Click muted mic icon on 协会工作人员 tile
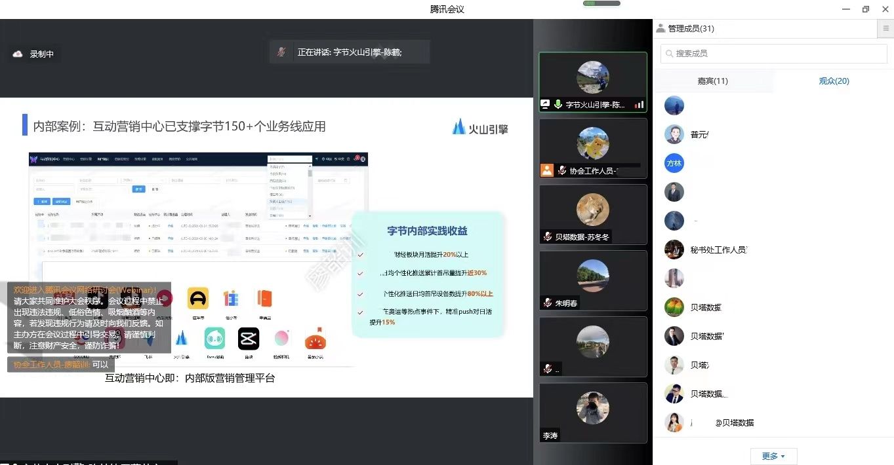The width and height of the screenshot is (894, 465). pos(562,170)
